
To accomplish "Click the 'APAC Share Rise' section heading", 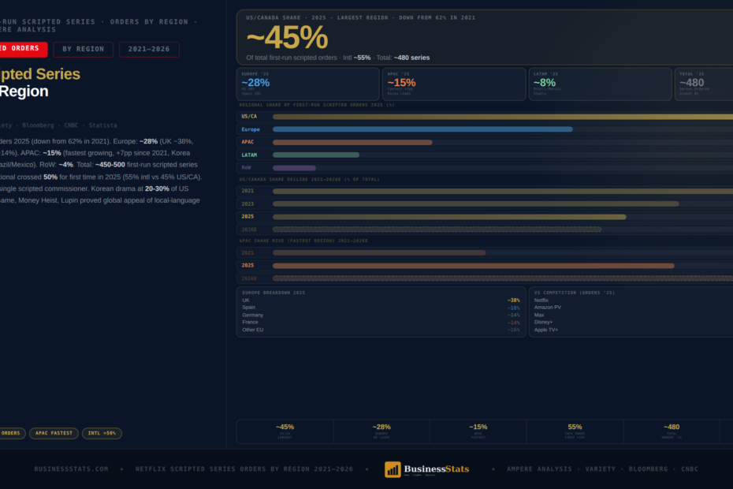I will [303, 241].
